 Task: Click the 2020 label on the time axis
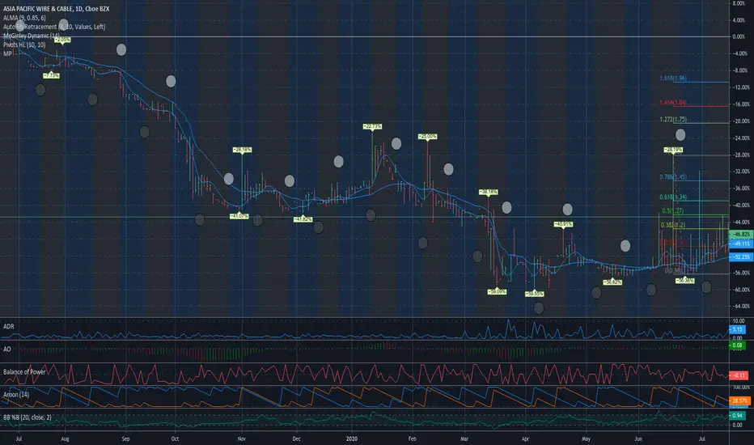tap(352, 439)
